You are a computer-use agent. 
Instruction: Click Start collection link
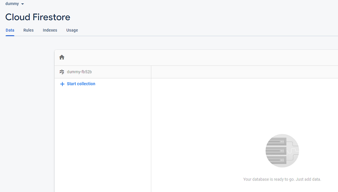81,84
